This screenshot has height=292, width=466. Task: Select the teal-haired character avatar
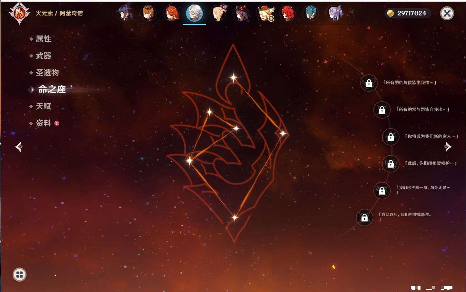pyautogui.click(x=310, y=13)
